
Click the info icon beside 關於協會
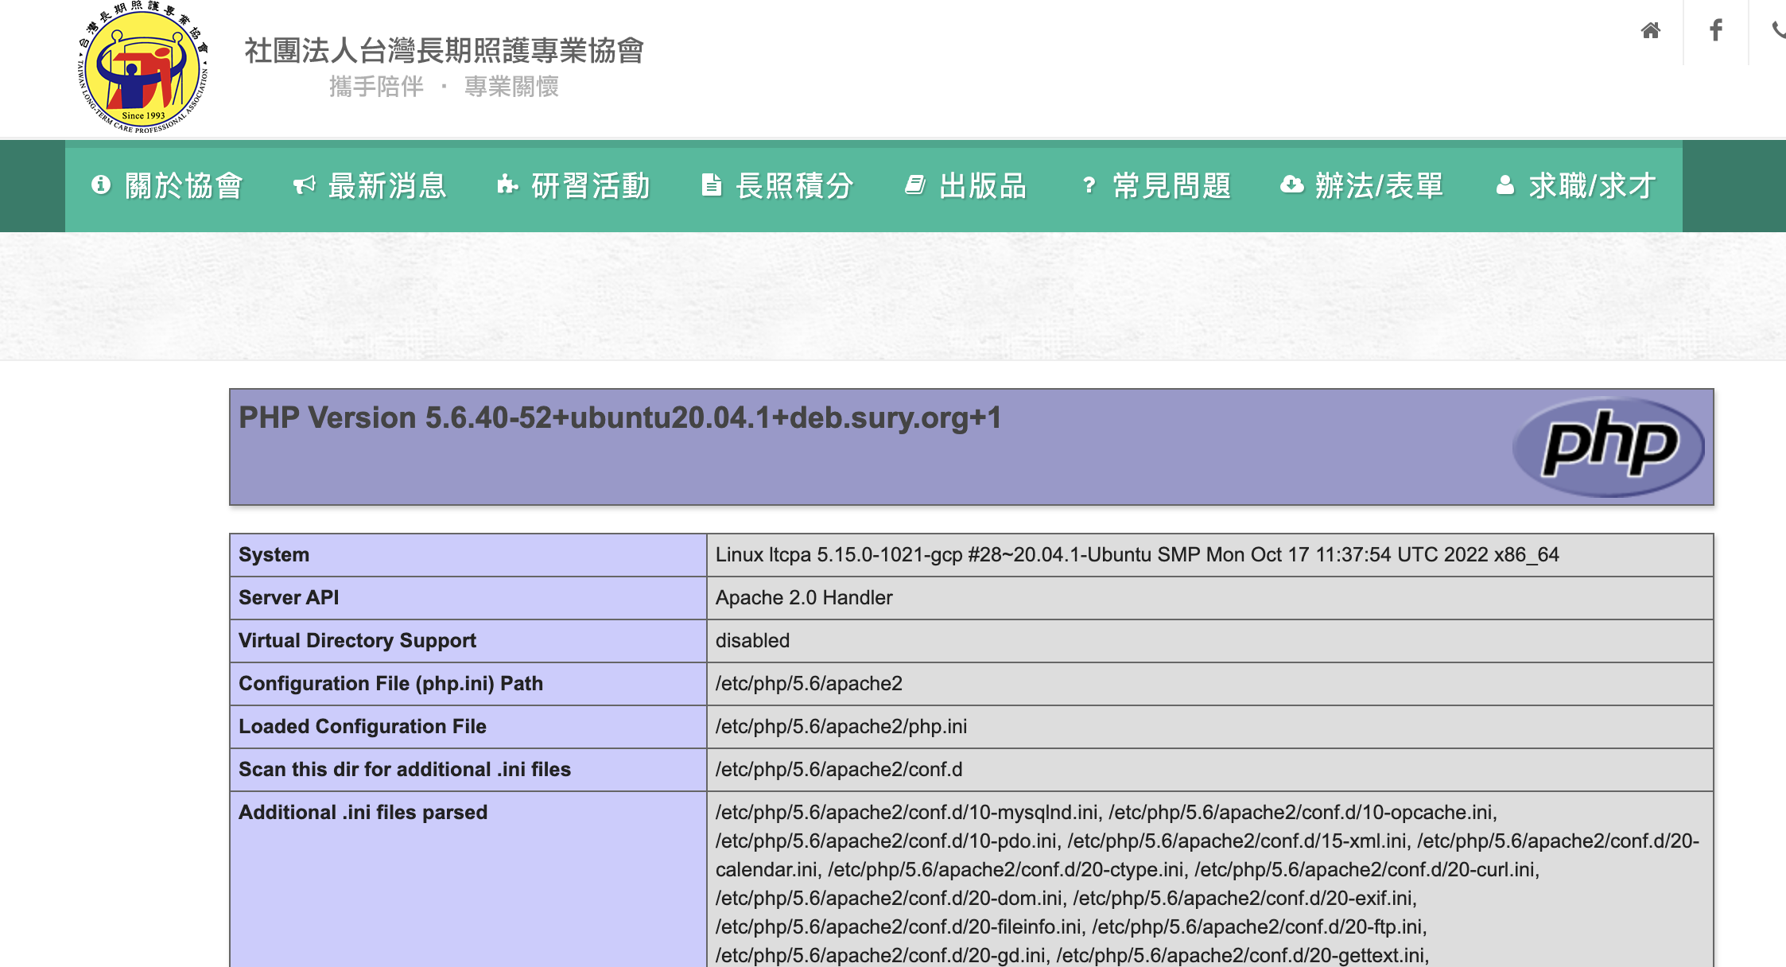tap(101, 184)
